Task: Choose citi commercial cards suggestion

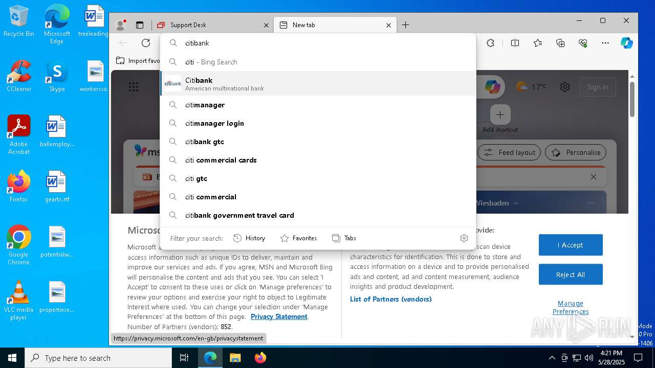Action: click(318, 160)
